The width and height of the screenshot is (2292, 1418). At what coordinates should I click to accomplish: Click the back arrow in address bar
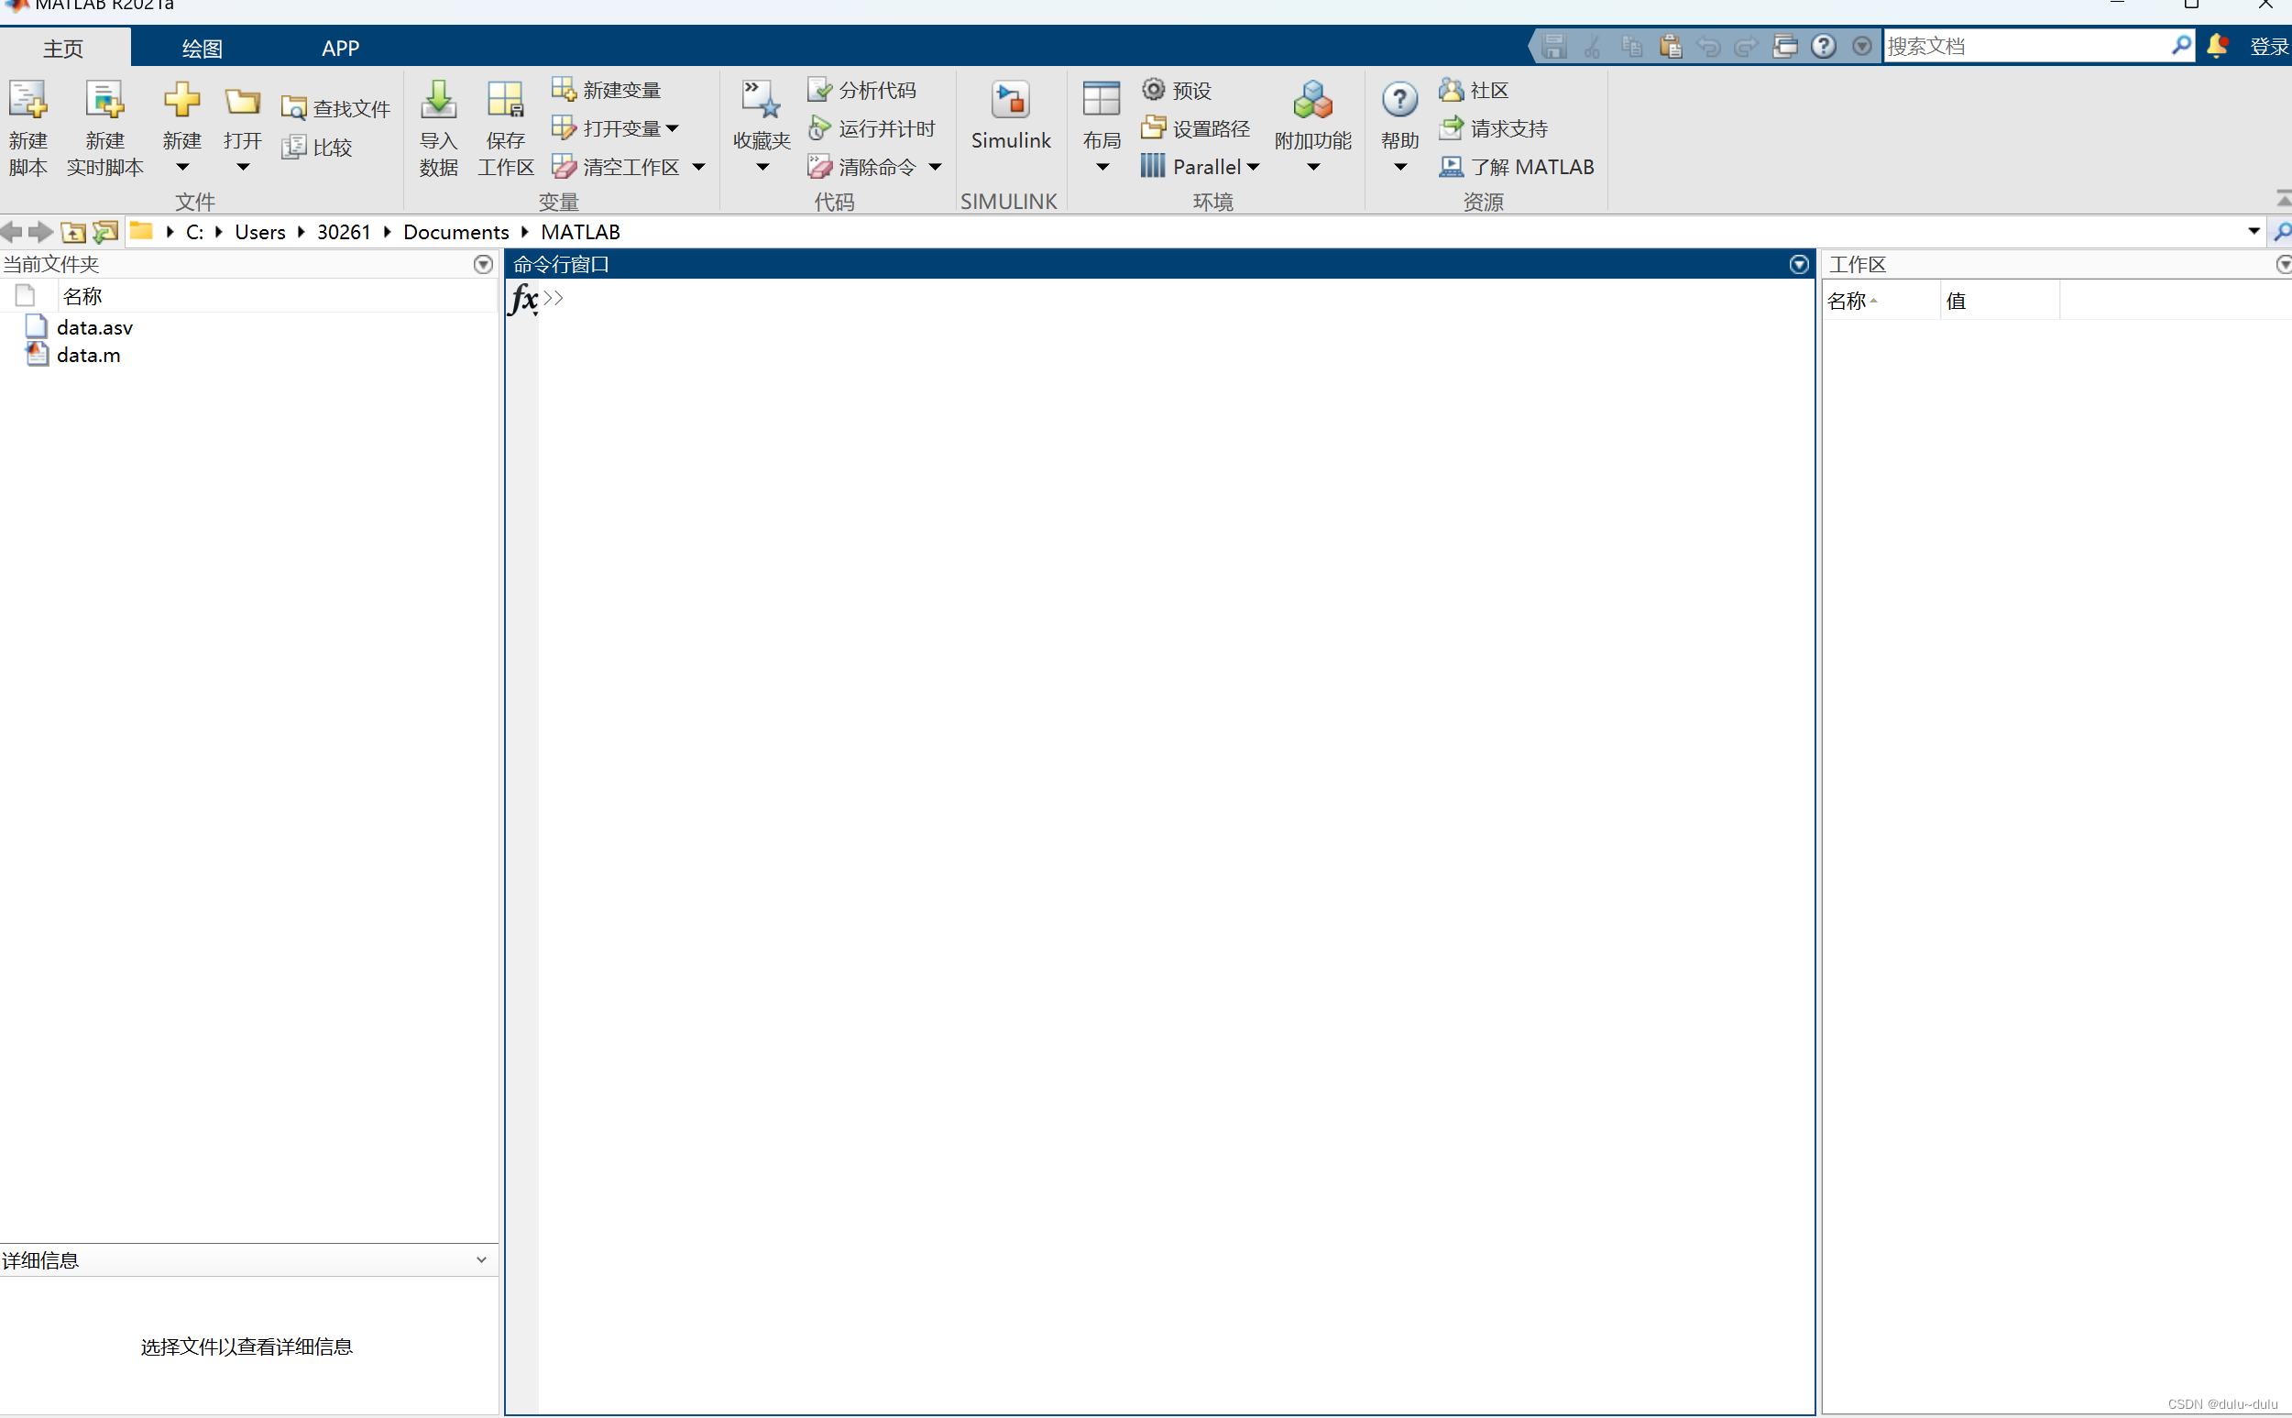tap(11, 232)
